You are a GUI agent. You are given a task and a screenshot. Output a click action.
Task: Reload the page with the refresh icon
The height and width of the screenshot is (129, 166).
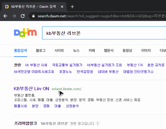(23, 16)
